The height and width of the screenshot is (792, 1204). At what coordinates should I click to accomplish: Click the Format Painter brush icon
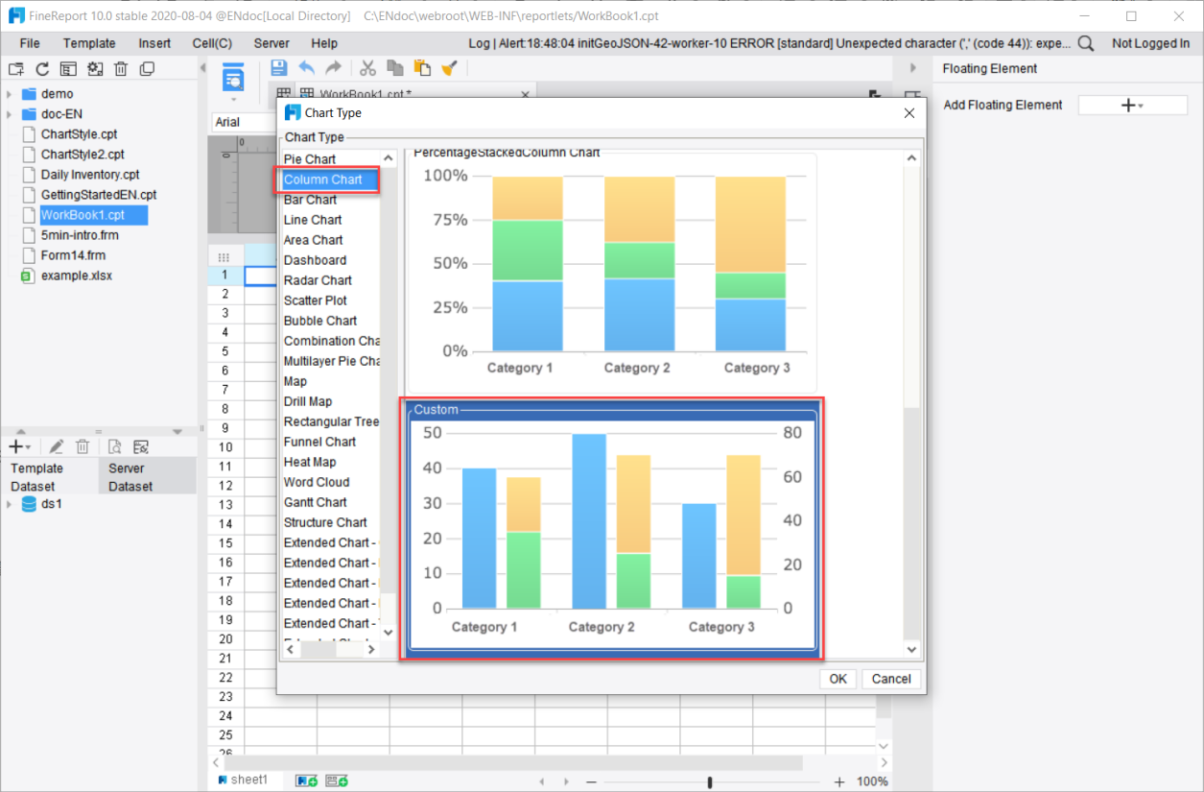coord(449,67)
